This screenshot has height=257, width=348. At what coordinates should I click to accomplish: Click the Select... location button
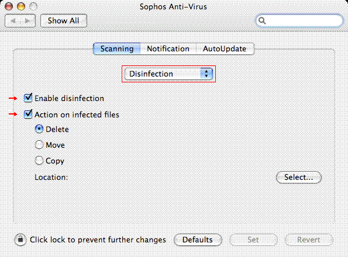click(x=299, y=177)
